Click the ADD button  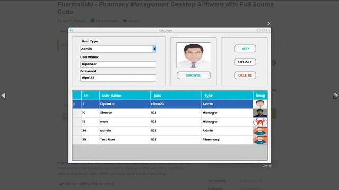coord(245,49)
